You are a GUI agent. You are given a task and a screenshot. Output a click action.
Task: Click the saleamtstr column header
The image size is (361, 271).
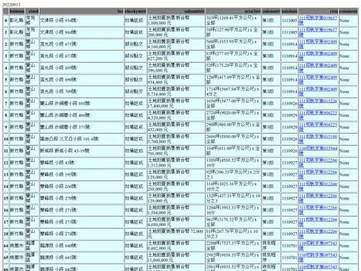(x=176, y=11)
